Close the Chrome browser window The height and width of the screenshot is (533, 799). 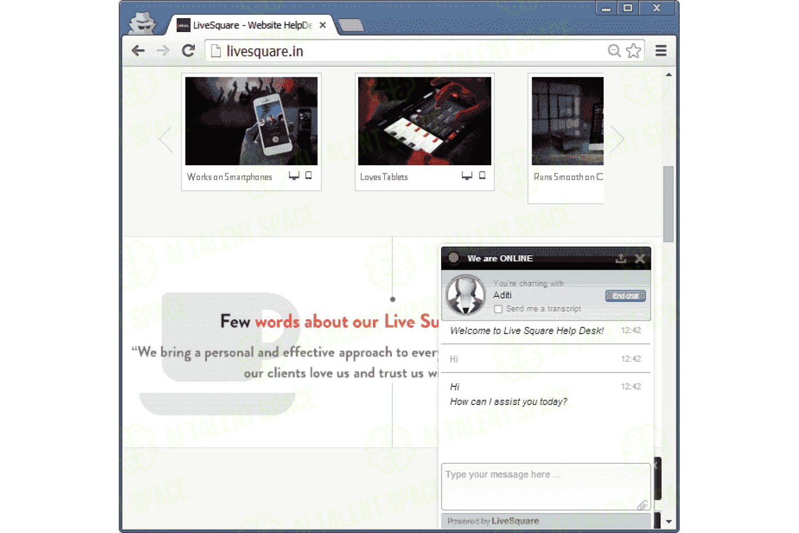[x=657, y=9]
